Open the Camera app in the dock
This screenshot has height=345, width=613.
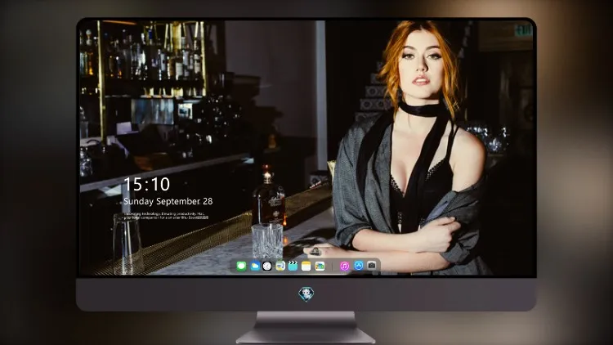[x=372, y=266]
